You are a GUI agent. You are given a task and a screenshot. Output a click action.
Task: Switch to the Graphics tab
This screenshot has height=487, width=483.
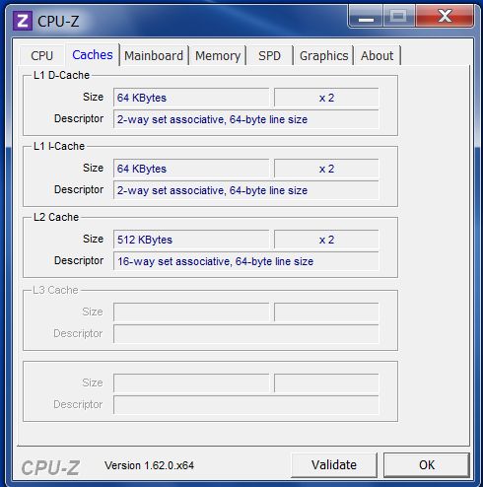(323, 55)
